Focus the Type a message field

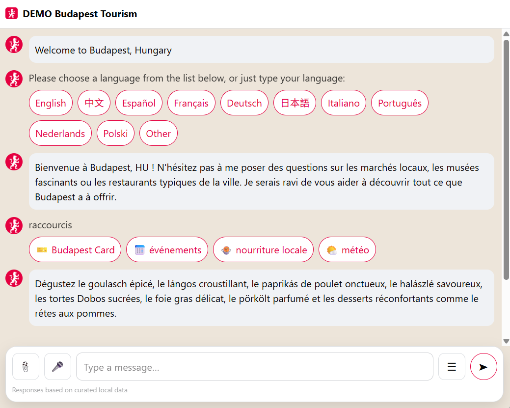[x=254, y=367]
